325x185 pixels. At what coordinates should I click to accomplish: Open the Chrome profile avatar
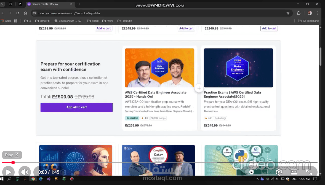[310, 13]
